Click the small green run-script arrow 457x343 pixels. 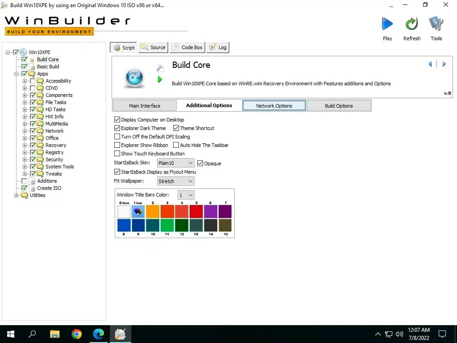160,79
